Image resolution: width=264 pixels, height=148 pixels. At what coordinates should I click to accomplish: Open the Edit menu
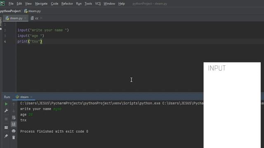point(19,4)
